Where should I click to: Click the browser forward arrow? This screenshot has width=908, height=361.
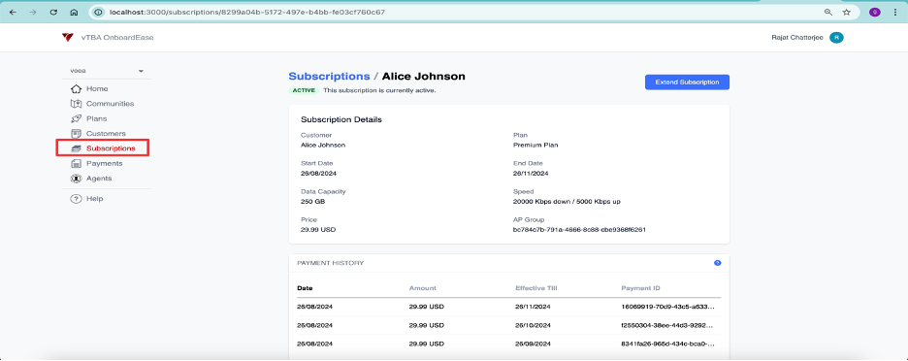pos(33,12)
